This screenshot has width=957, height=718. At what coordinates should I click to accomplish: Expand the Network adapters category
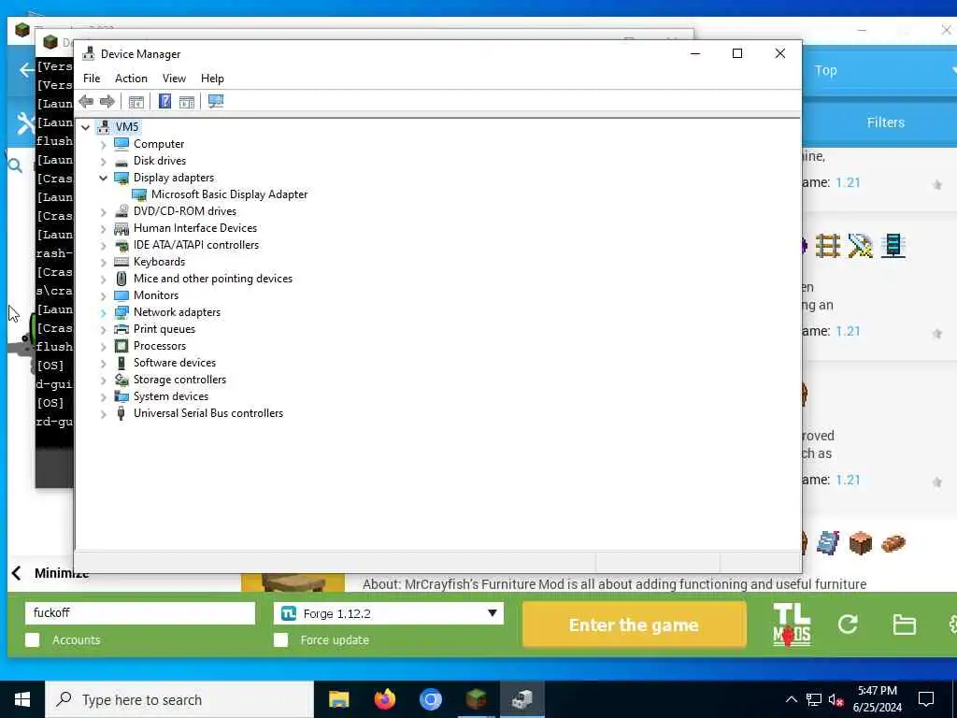[103, 313]
